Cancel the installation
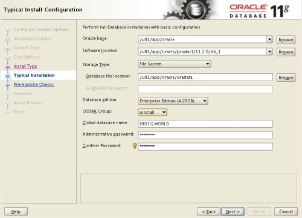This screenshot has height=218, width=302. click(286, 211)
